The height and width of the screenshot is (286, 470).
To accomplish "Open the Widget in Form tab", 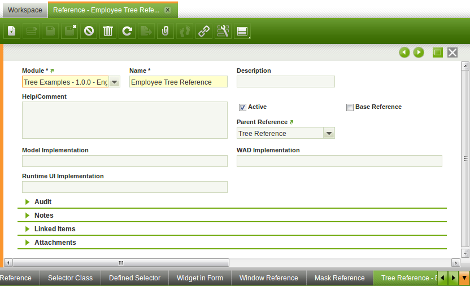I will coord(199,278).
